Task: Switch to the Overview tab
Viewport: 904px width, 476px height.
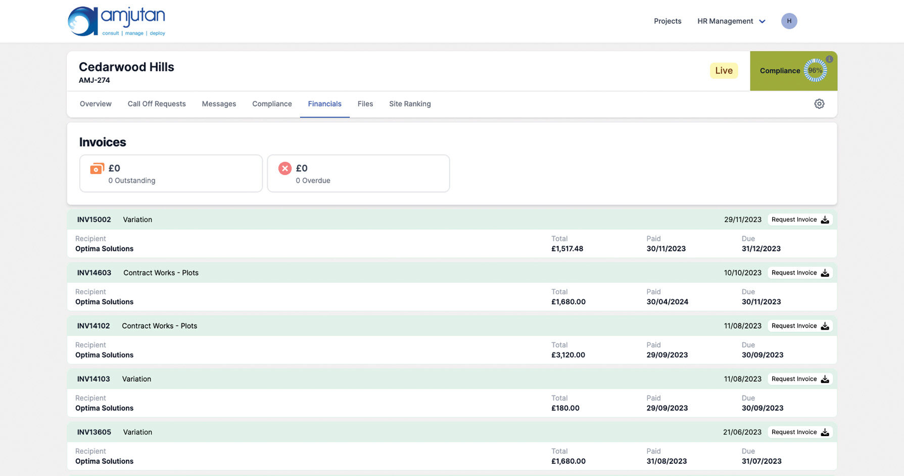Action: [96, 104]
